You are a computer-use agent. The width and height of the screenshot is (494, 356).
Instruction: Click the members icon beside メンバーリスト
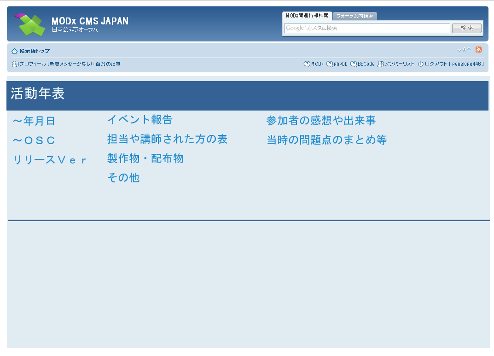tap(380, 64)
